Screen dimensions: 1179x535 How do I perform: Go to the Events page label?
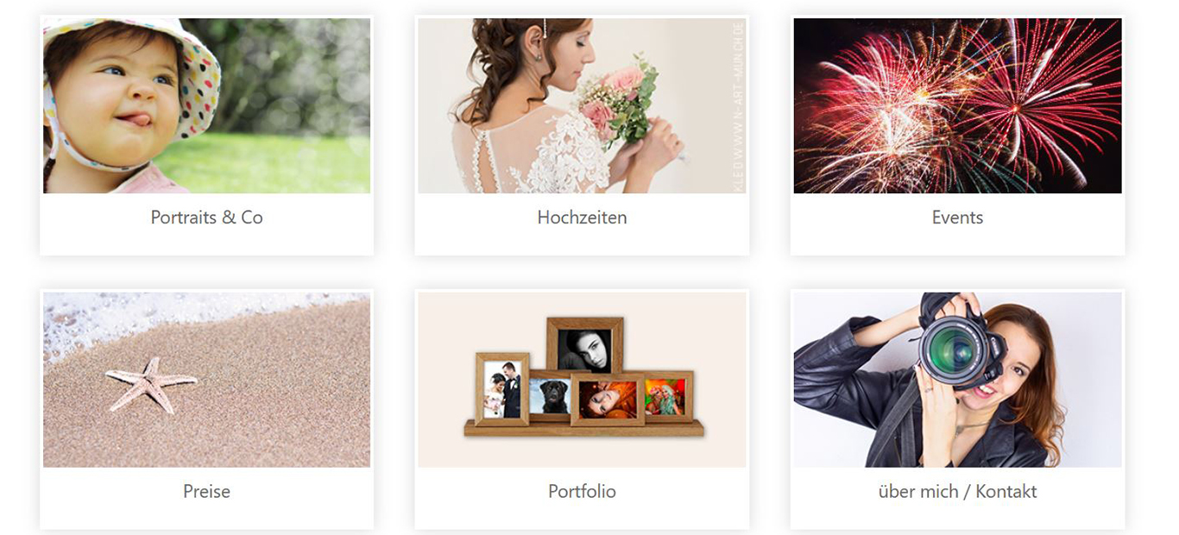point(957,217)
